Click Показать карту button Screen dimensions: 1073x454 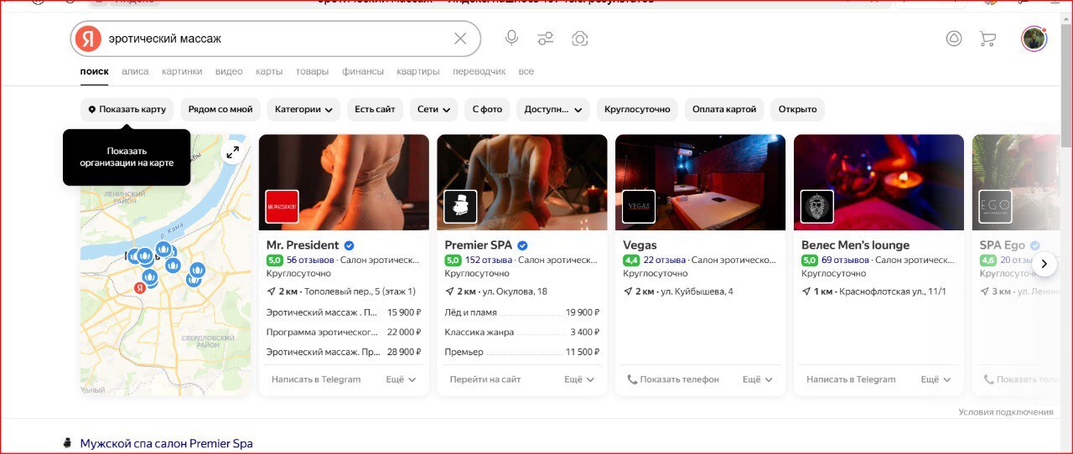127,109
